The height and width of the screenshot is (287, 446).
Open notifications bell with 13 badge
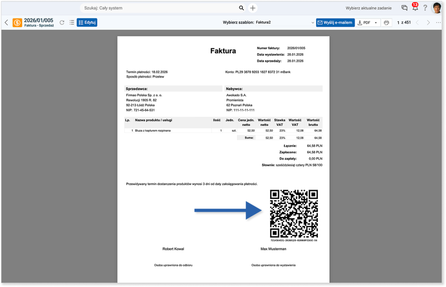pyautogui.click(x=415, y=7)
